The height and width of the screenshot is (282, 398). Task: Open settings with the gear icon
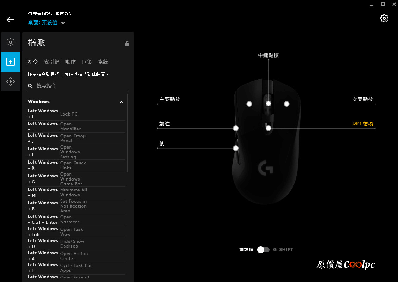pos(384,18)
